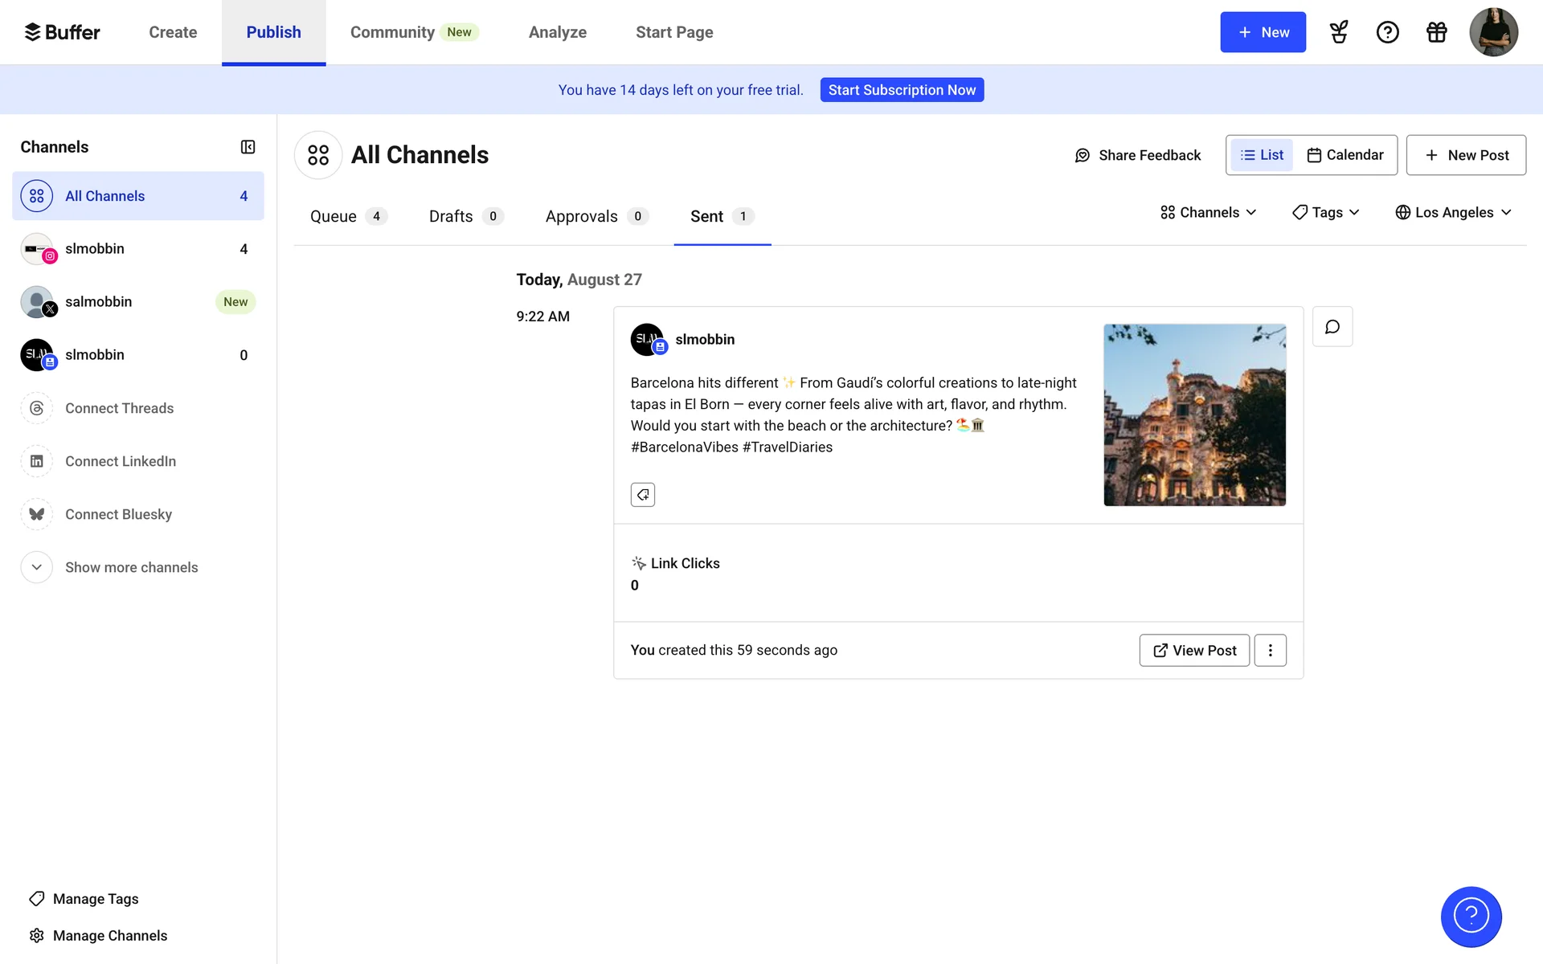
Task: Switch to Calendar view
Action: tap(1345, 155)
